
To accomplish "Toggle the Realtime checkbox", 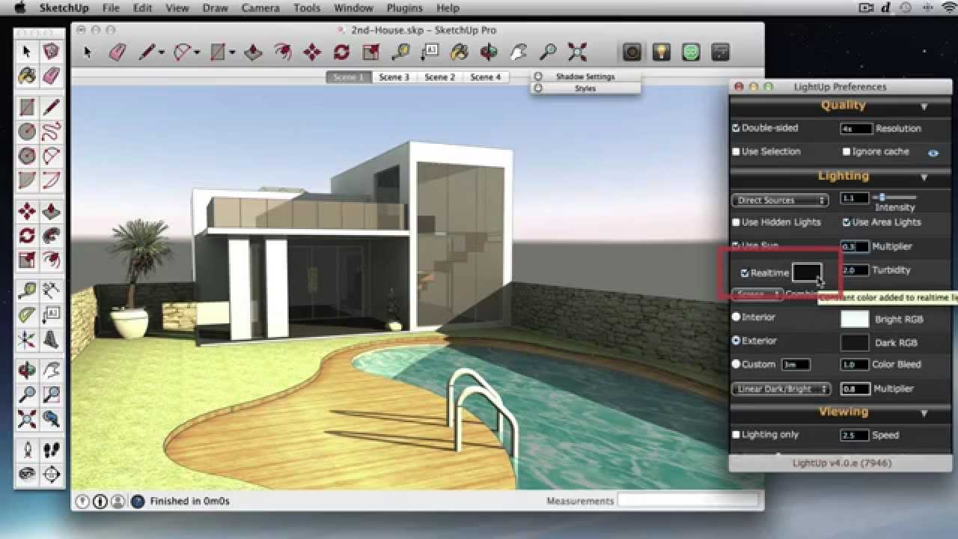I will pos(745,273).
